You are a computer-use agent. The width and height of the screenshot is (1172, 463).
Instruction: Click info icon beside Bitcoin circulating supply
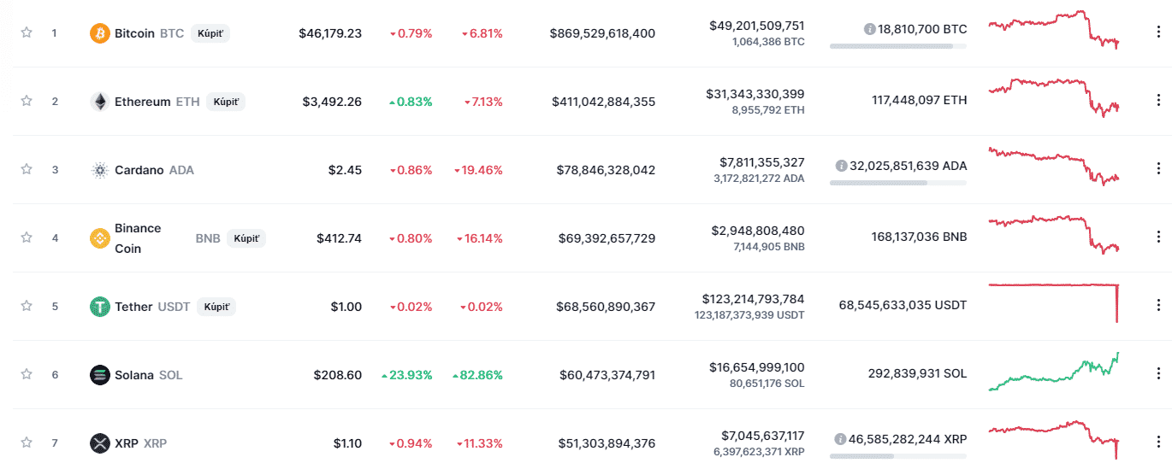870,29
